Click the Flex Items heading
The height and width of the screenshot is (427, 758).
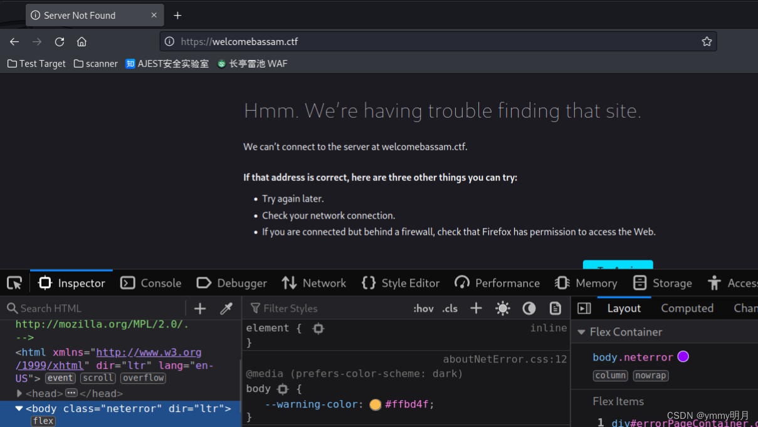618,401
